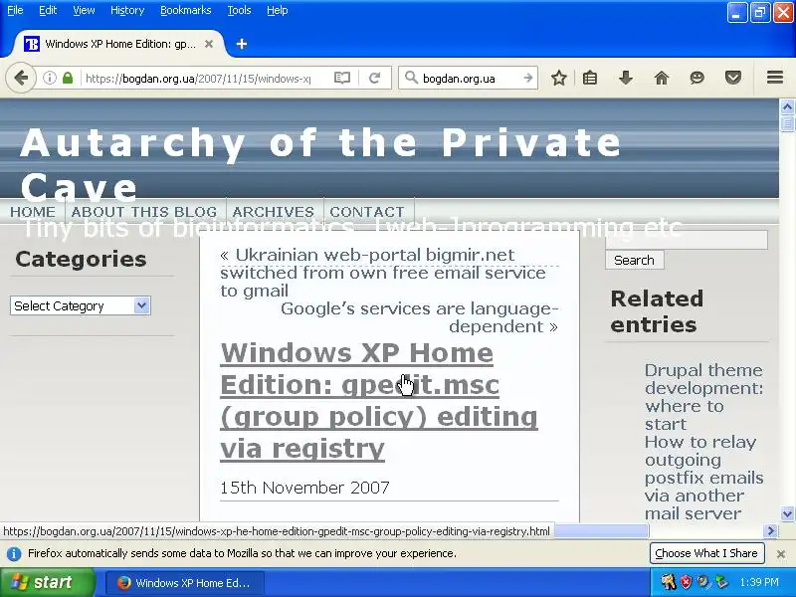This screenshot has height=597, width=796.
Task: Open the File menu
Action: [x=15, y=10]
